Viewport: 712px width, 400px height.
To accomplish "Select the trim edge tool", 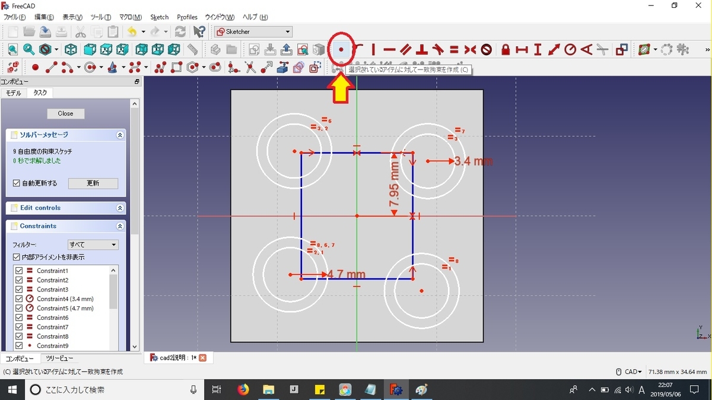I will 250,67.
